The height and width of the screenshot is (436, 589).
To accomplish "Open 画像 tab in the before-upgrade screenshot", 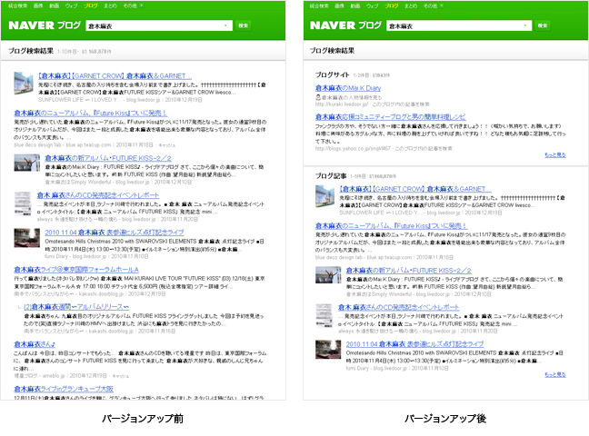I will (x=38, y=5).
